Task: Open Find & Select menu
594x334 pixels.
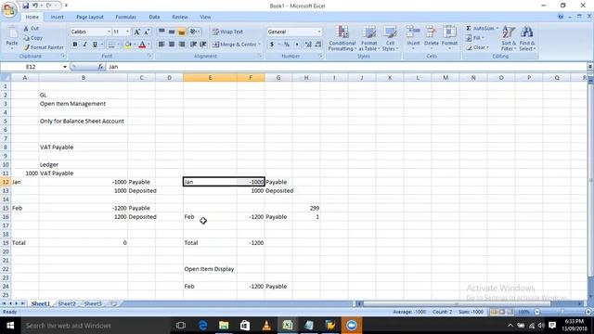Action: point(526,38)
